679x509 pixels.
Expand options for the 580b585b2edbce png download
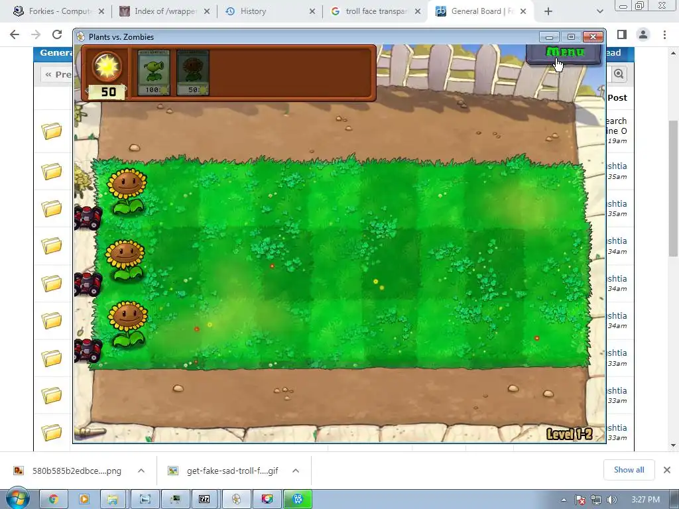[141, 471]
